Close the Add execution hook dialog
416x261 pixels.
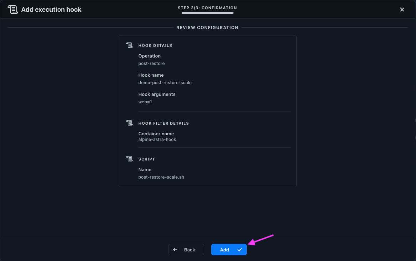tap(402, 10)
